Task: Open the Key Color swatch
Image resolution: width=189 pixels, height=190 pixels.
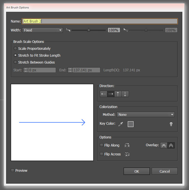Action: pos(130,124)
